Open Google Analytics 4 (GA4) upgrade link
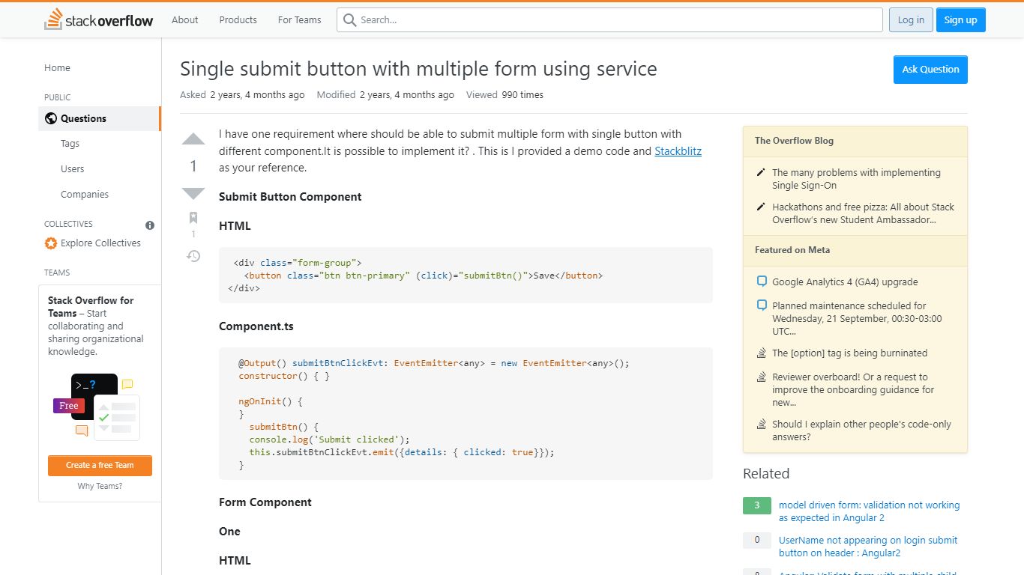 coord(845,282)
